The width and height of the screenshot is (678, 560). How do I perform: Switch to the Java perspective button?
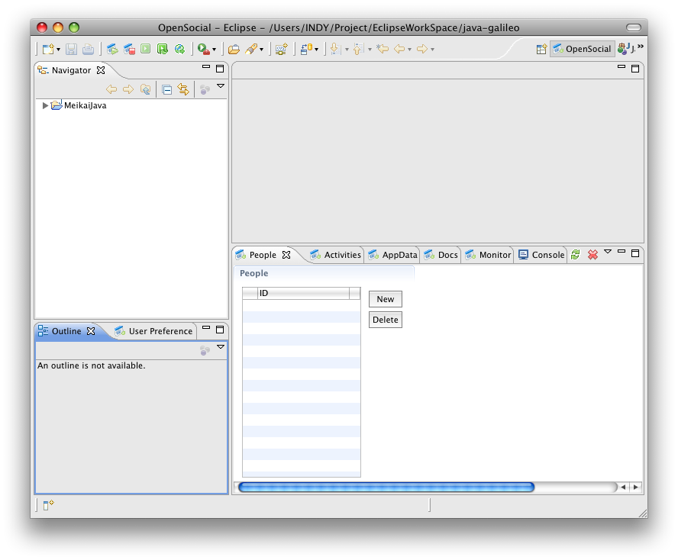tap(626, 49)
